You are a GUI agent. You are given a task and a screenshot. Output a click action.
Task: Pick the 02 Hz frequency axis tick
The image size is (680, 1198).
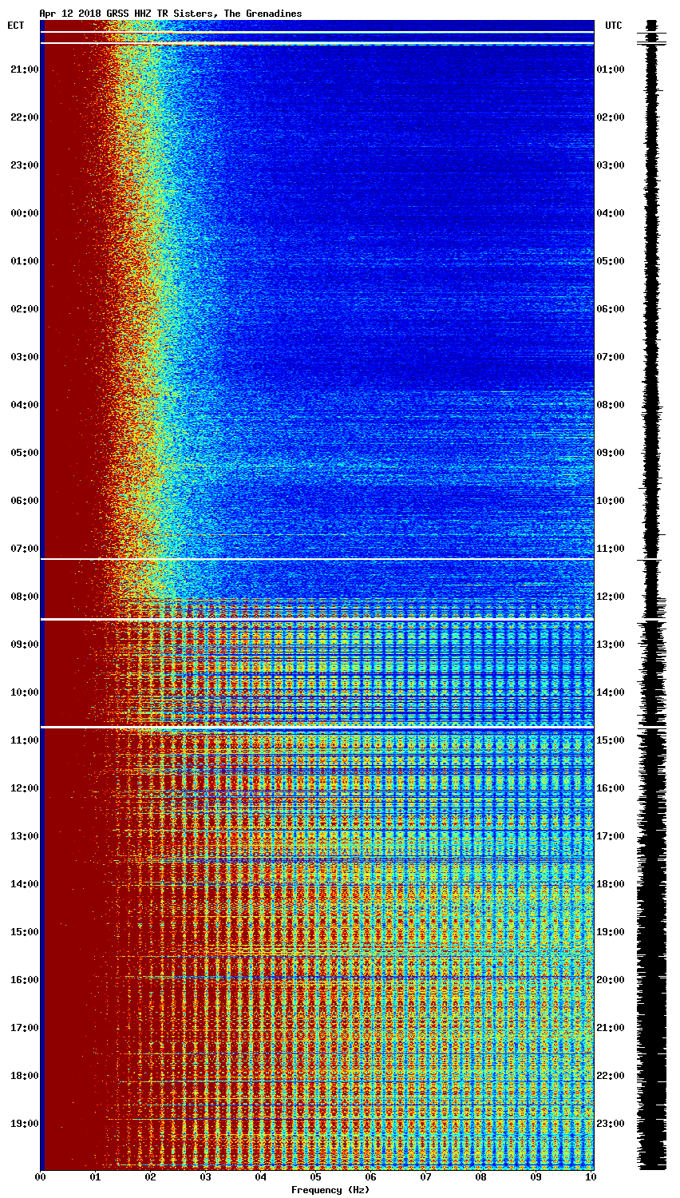(150, 1177)
